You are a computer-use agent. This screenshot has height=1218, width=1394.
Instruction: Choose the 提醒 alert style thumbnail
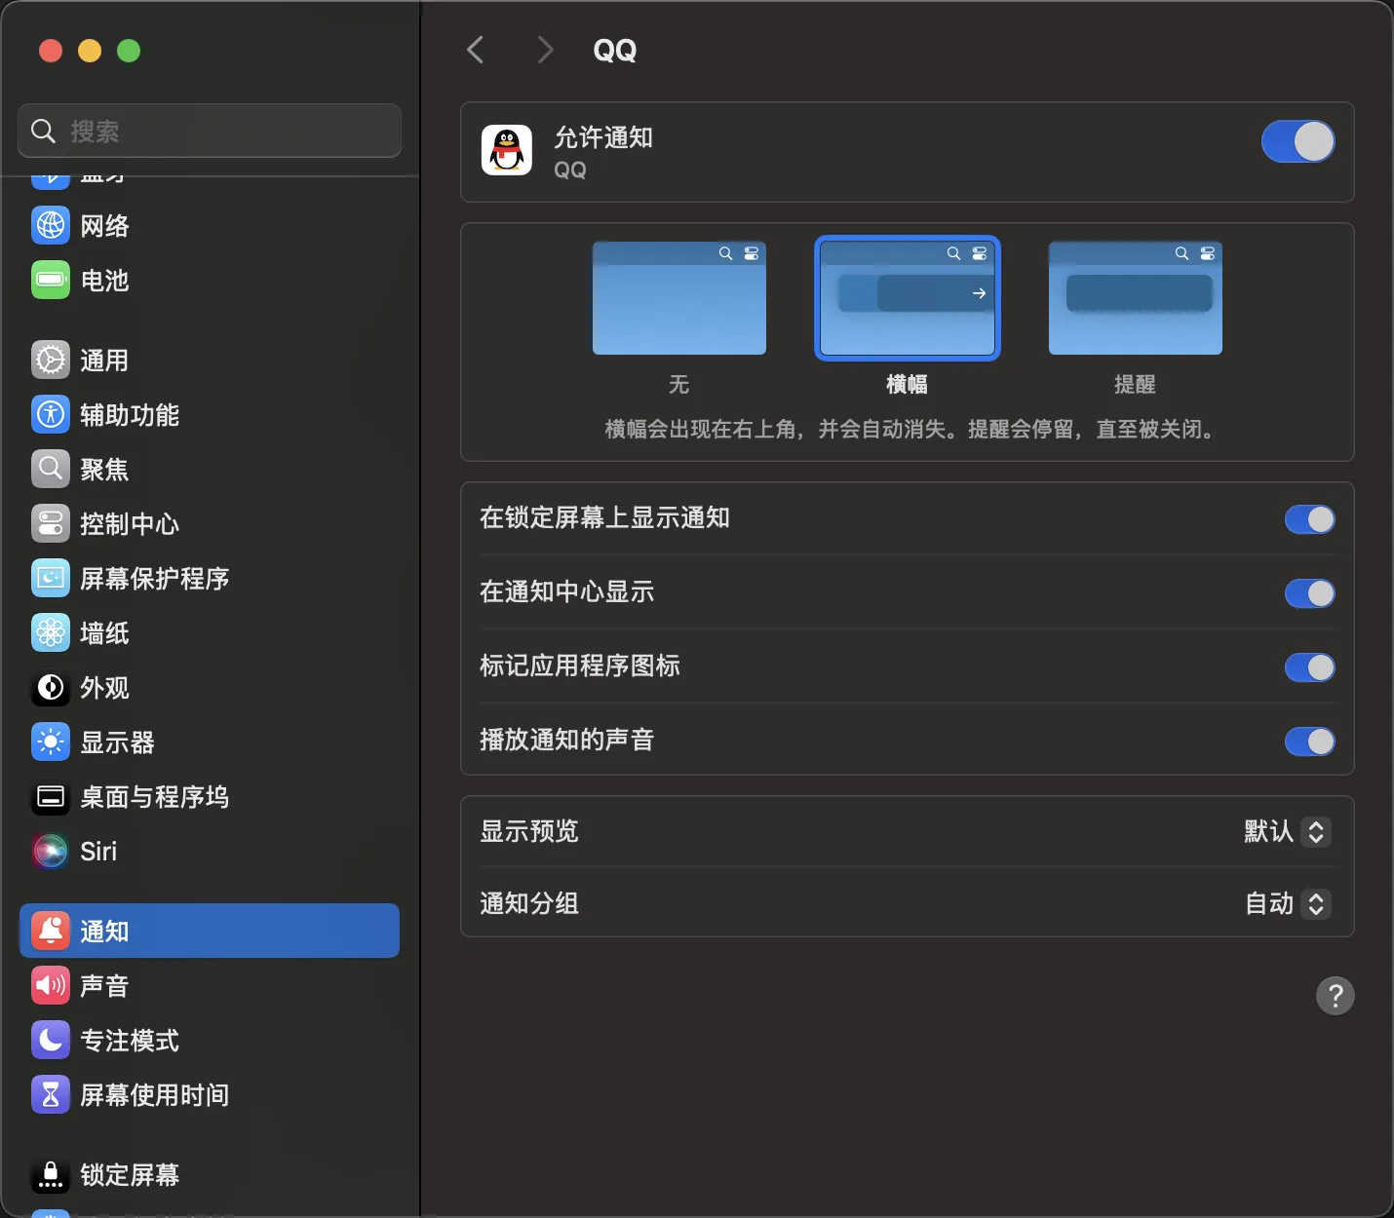point(1135,299)
